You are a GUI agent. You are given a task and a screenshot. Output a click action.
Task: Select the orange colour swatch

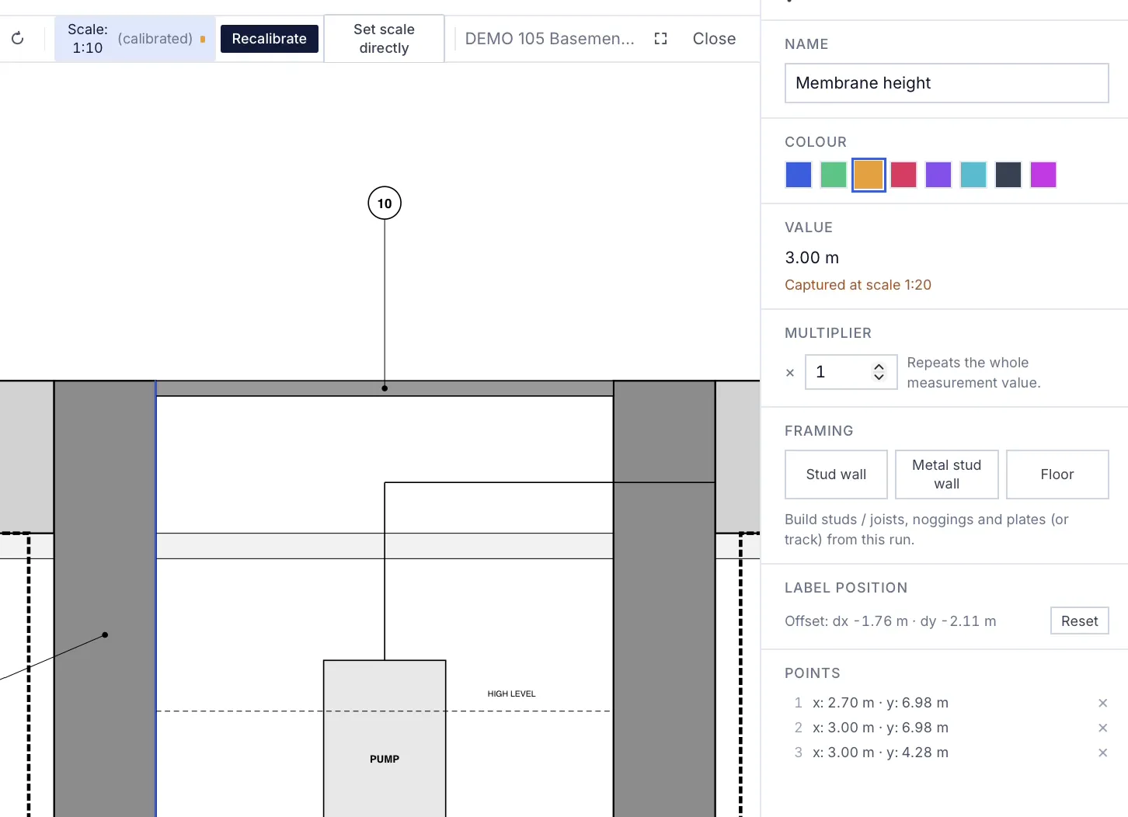pyautogui.click(x=869, y=175)
